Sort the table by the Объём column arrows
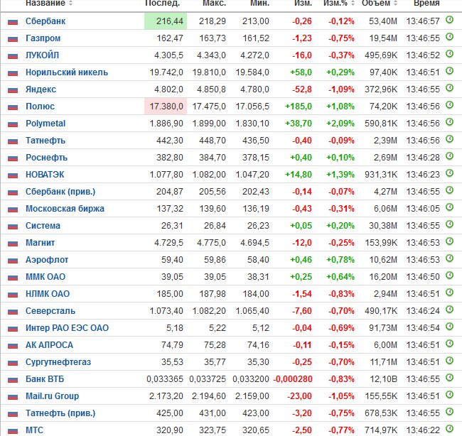This screenshot has height=436, width=462. (x=395, y=4)
